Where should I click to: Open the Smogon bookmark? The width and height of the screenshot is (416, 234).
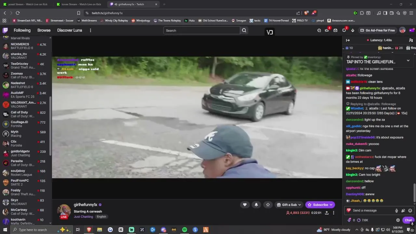239,20
